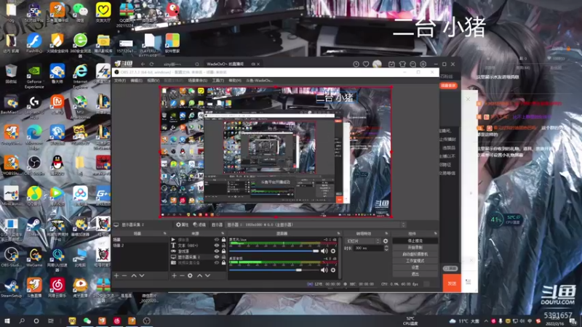Open the scene transition properties gear
Screen dimensions: 582x327
pos(386,241)
